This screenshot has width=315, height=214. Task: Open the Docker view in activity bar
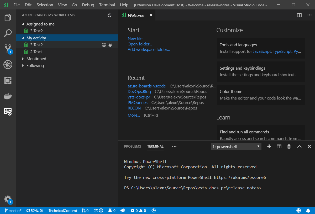[x=8, y=96]
